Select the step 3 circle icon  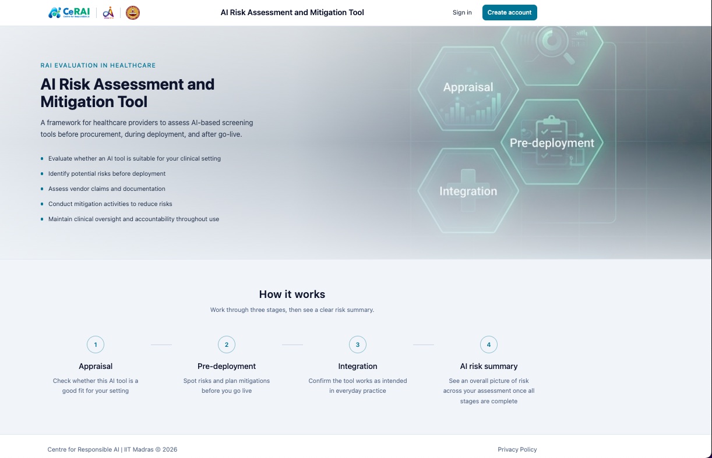point(358,345)
